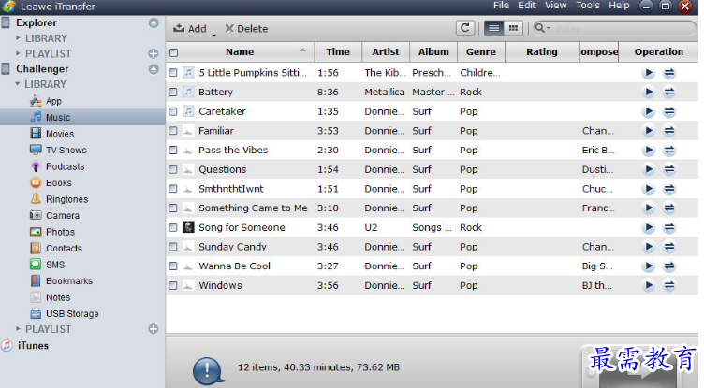Screen dimensions: 704x388
Task: Play the Windows track
Action: point(649,285)
